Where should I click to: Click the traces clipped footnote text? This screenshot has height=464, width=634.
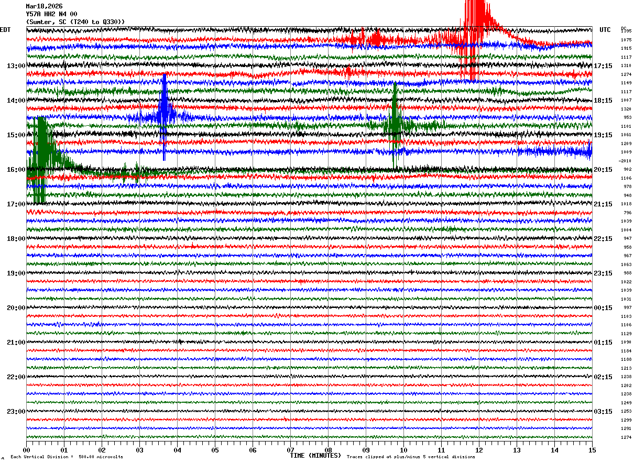pos(411,457)
